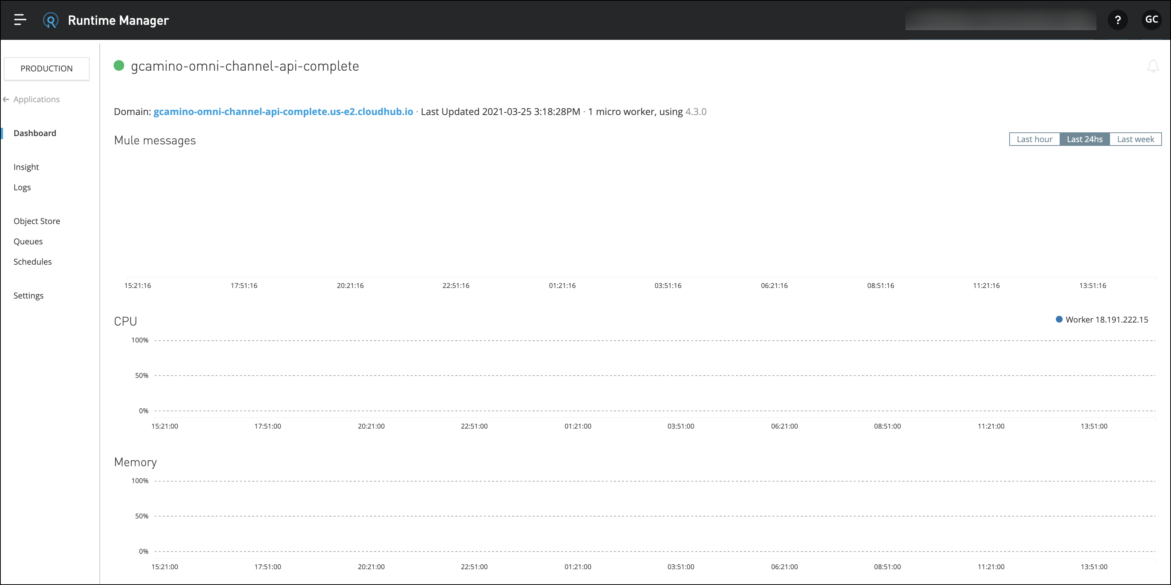Click the Memory 100% axis label
Viewport: 1171px width, 585px height.
tap(140, 481)
